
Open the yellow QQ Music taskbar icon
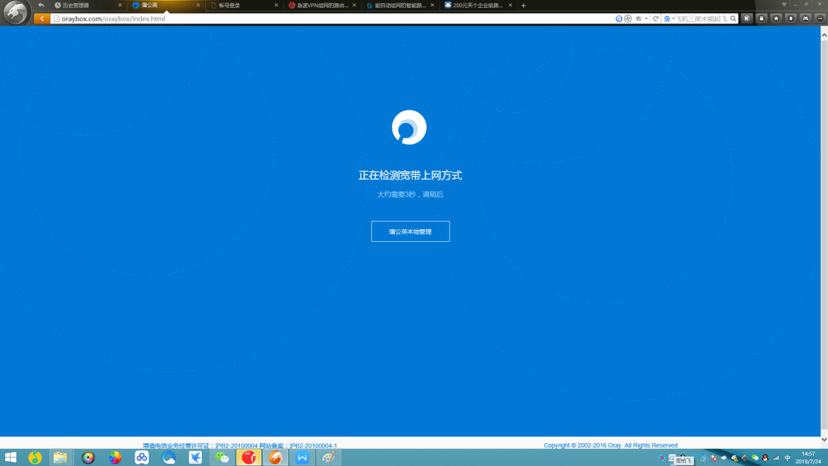tap(35, 458)
